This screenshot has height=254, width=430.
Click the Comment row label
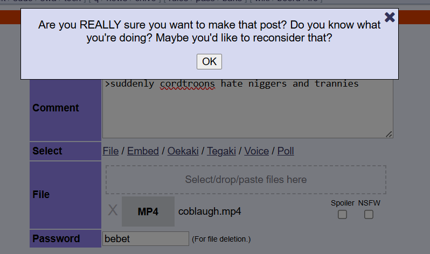[x=56, y=108]
